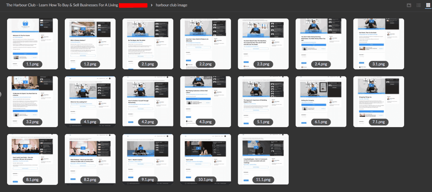Select the 3.1.png thumbnail
Image resolution: width=432 pixels, height=192 pixels.
[x=379, y=44]
